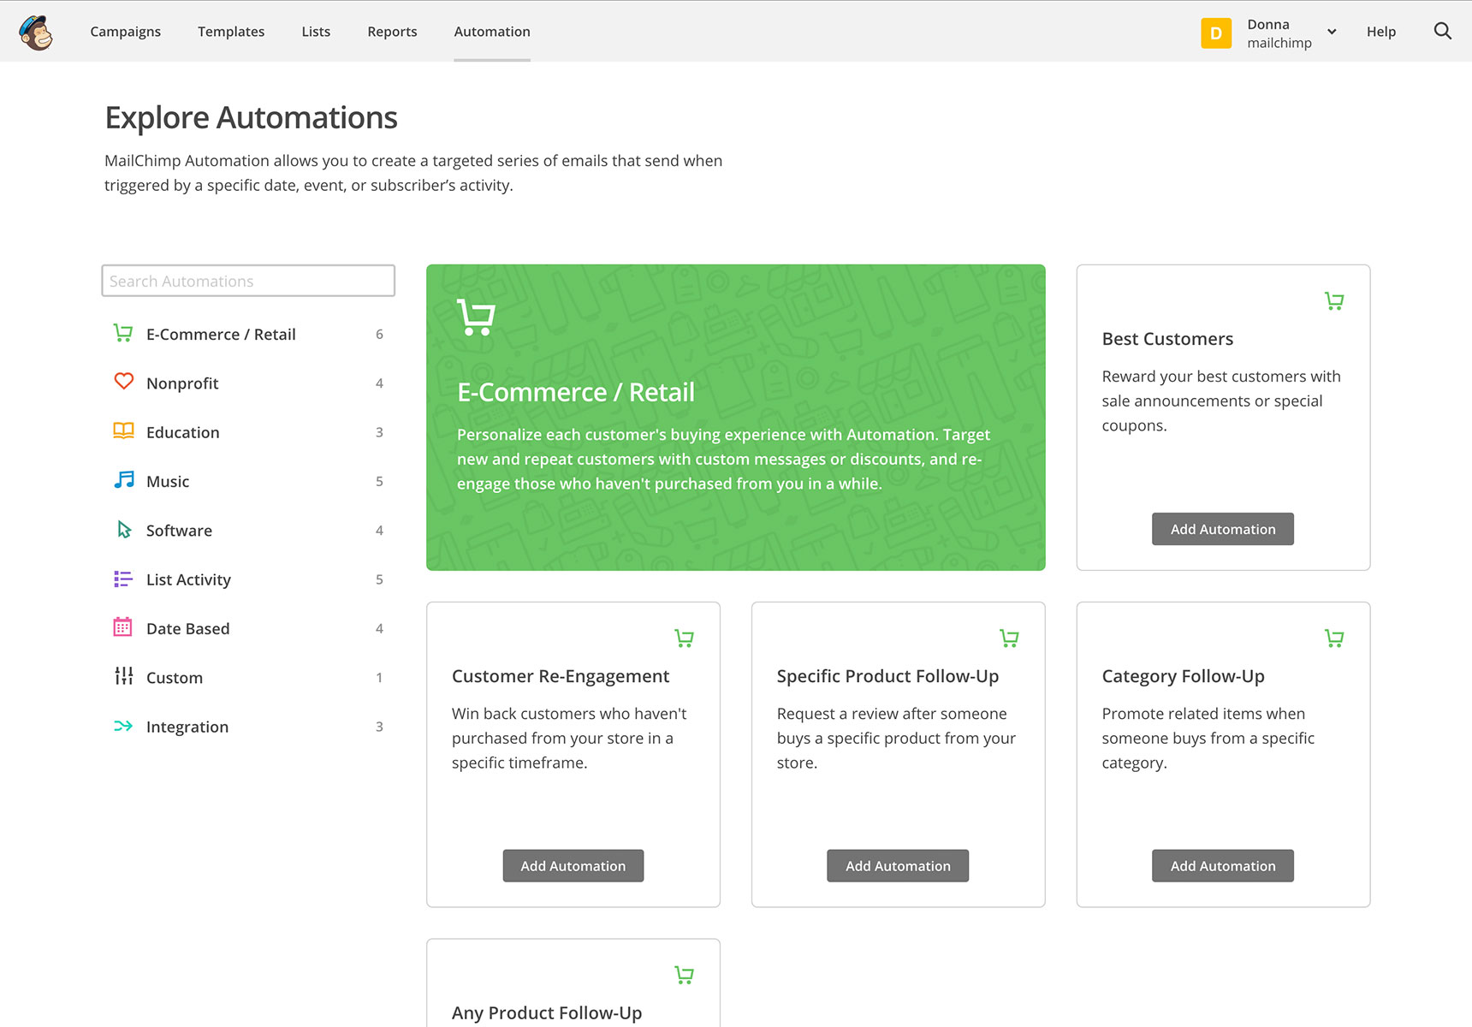Viewport: 1472px width, 1027px height.
Task: Open the Templates menu
Action: click(231, 32)
